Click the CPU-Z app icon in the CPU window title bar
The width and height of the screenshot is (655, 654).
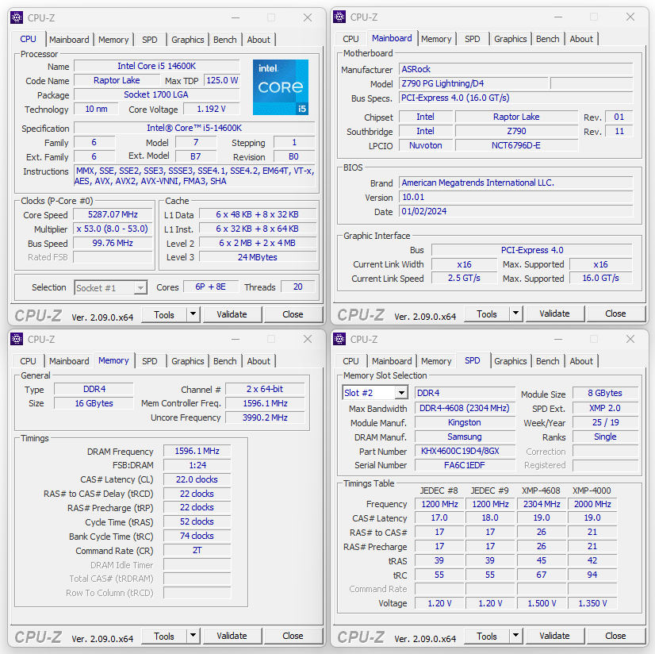17,17
